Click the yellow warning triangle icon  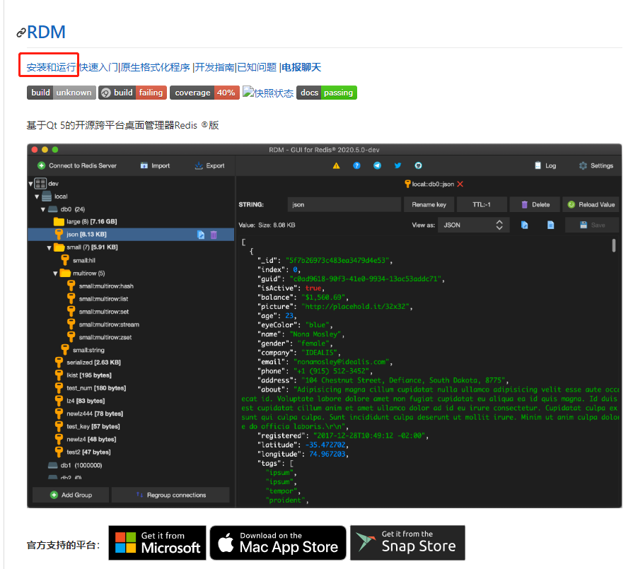tap(336, 165)
